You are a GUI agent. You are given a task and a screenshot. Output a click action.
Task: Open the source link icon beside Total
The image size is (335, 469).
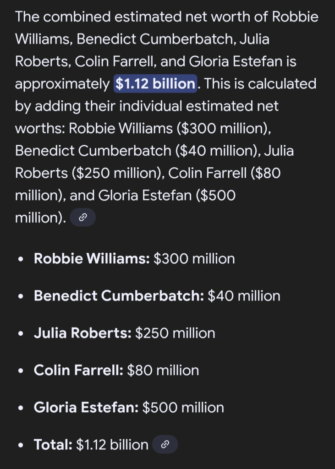(165, 444)
